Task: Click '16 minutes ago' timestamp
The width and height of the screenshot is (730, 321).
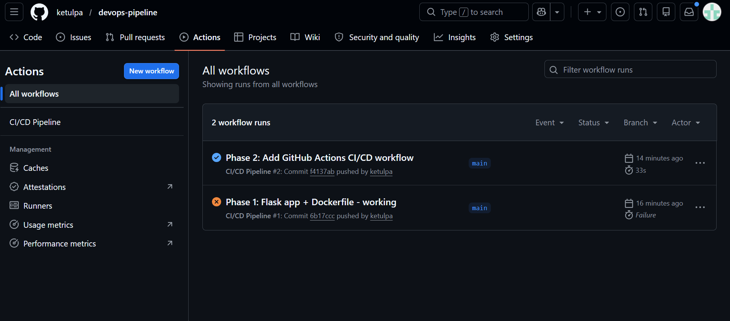Action: [660, 203]
